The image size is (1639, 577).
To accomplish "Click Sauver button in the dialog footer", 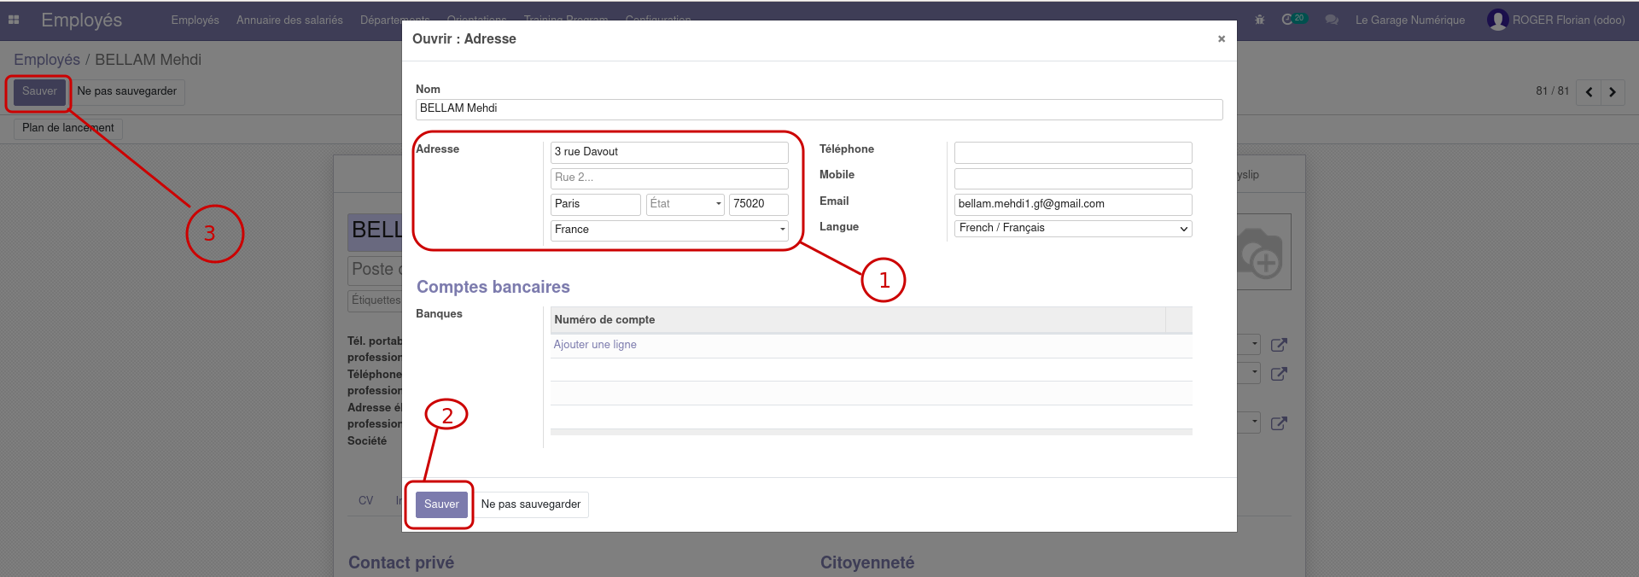I will coord(441,504).
